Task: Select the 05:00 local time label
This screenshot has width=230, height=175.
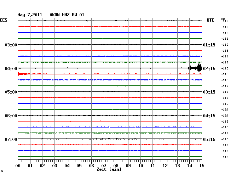Action: point(11,92)
